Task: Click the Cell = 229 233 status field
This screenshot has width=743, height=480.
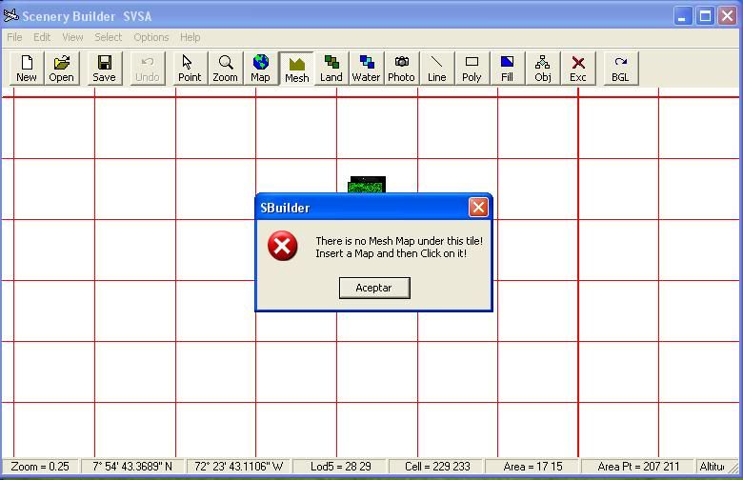Action: click(x=437, y=467)
